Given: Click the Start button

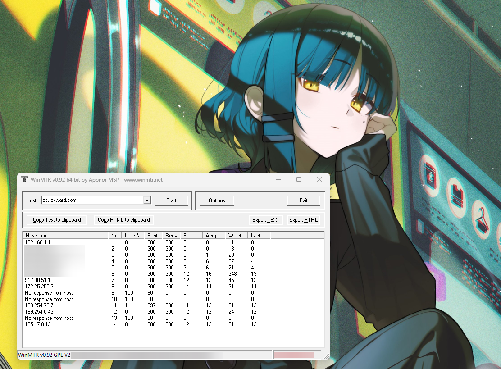Looking at the screenshot, I should point(171,200).
